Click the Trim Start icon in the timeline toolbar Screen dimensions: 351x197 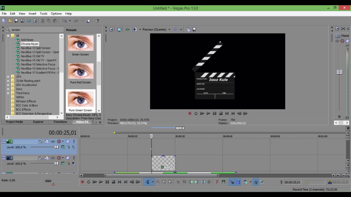(191, 182)
